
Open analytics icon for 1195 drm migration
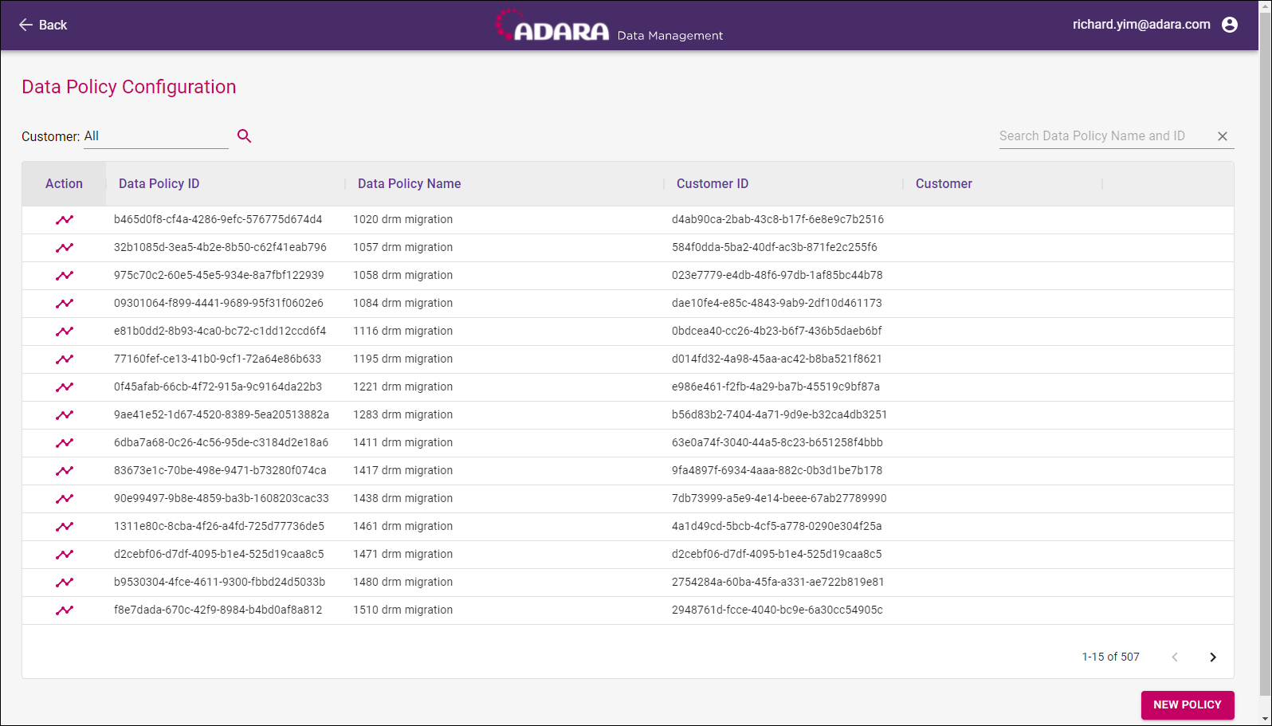click(65, 359)
